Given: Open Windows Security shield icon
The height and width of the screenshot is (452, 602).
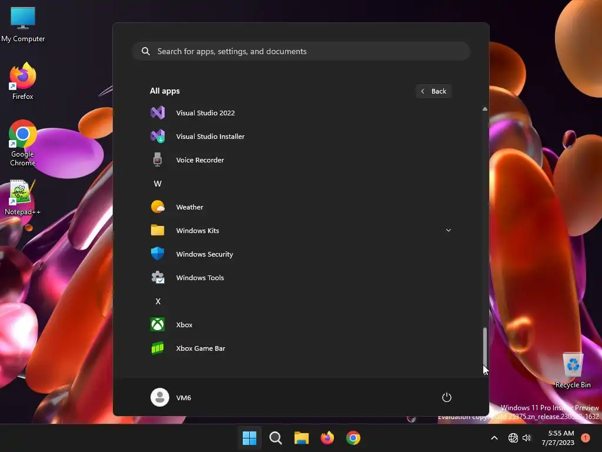Looking at the screenshot, I should [x=158, y=254].
